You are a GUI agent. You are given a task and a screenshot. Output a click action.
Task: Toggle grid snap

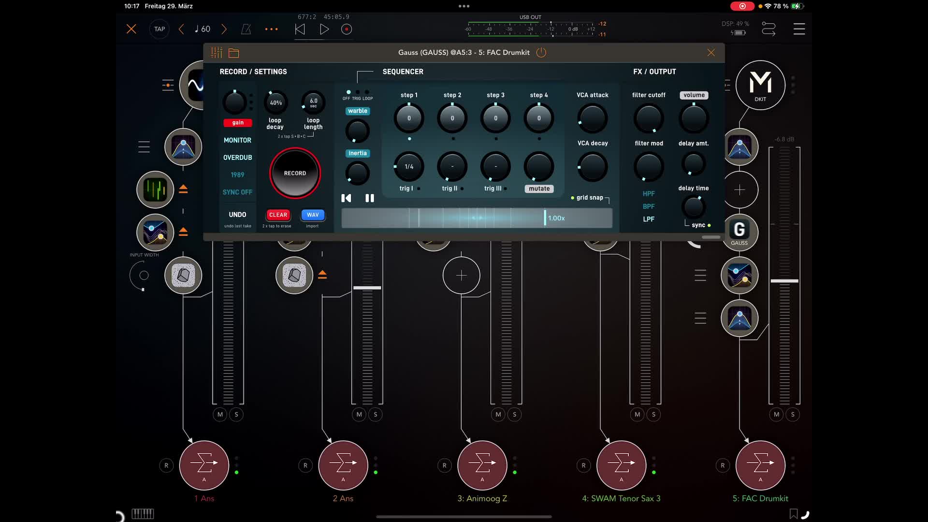point(587,198)
